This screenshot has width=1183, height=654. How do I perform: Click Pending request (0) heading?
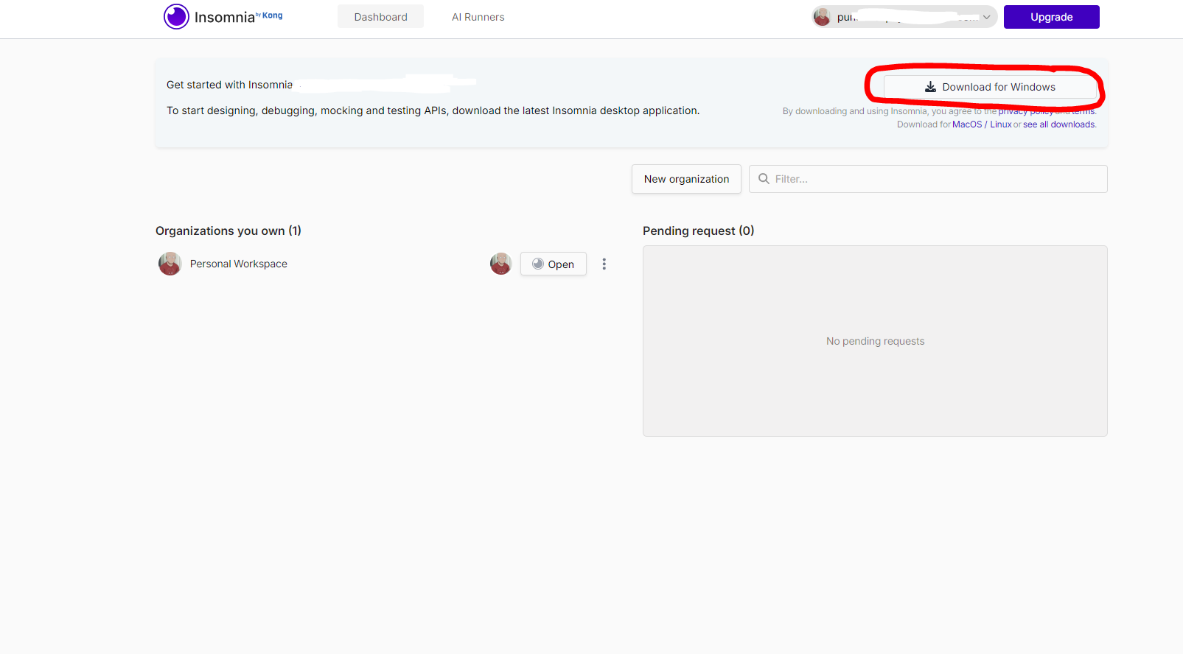tap(698, 231)
